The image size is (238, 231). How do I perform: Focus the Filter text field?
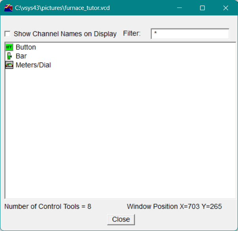point(190,34)
